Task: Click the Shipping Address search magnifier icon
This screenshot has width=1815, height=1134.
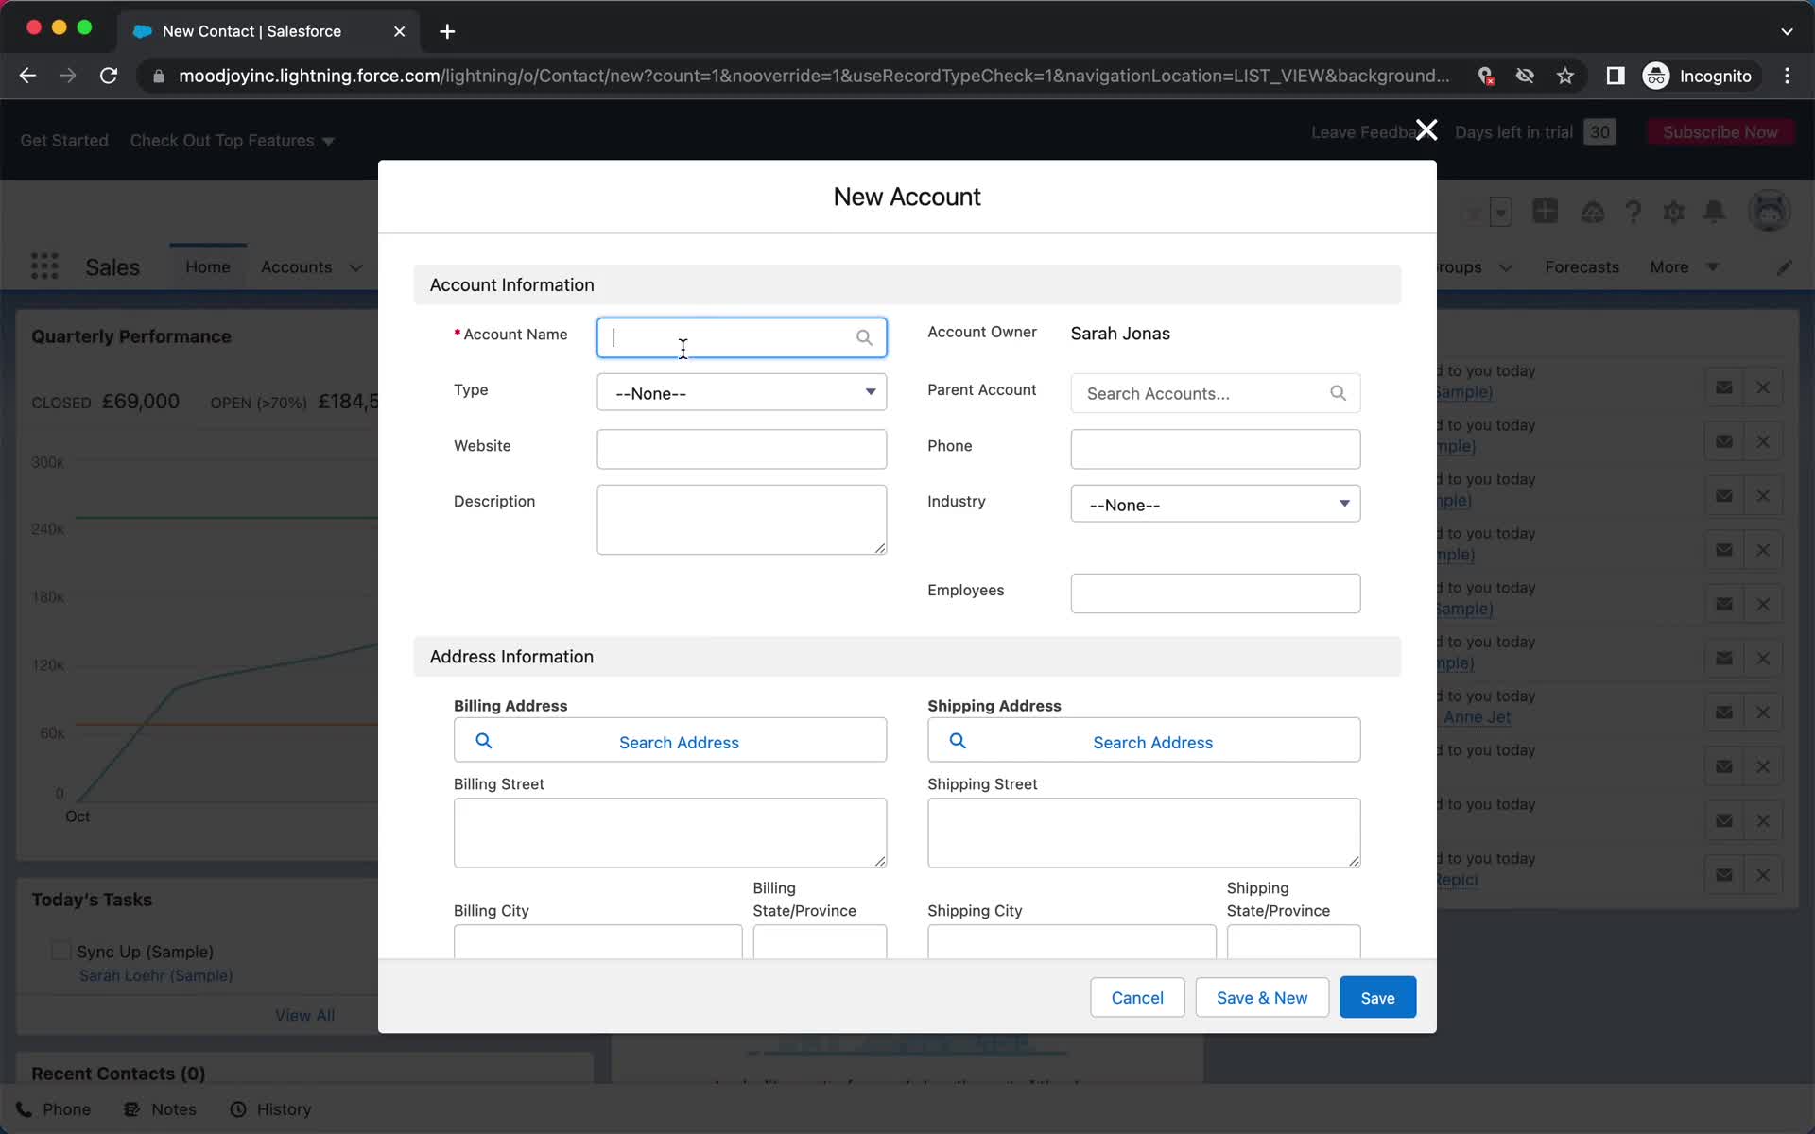Action: pos(957,741)
